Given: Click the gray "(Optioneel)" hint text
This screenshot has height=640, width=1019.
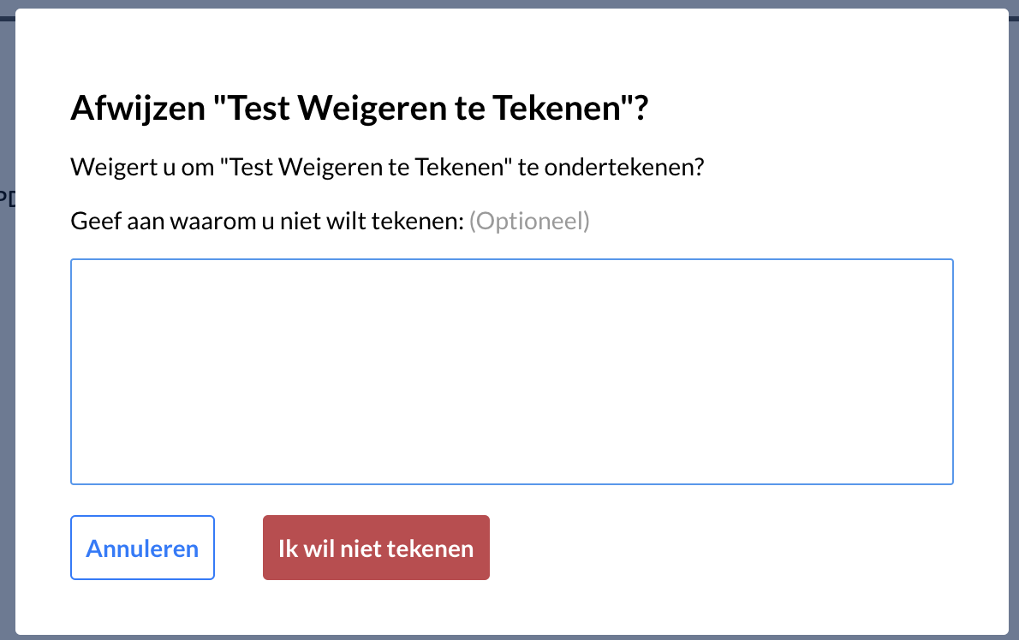Looking at the screenshot, I should pyautogui.click(x=529, y=221).
